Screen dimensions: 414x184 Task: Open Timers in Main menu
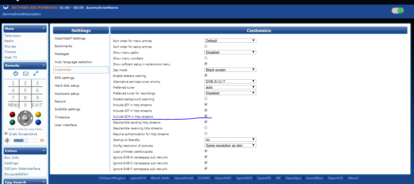10,52
